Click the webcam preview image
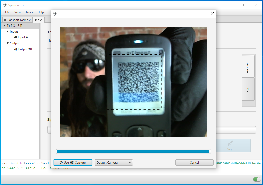The image size is (263, 185). coord(133,82)
